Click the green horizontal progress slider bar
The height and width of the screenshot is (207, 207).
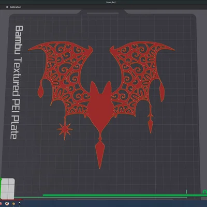point(124,195)
